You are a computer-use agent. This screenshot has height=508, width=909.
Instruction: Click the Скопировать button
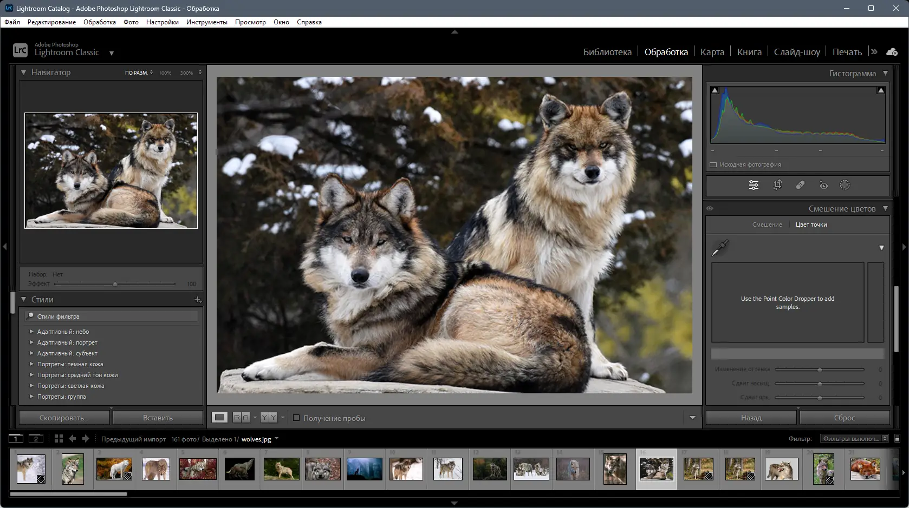click(64, 417)
